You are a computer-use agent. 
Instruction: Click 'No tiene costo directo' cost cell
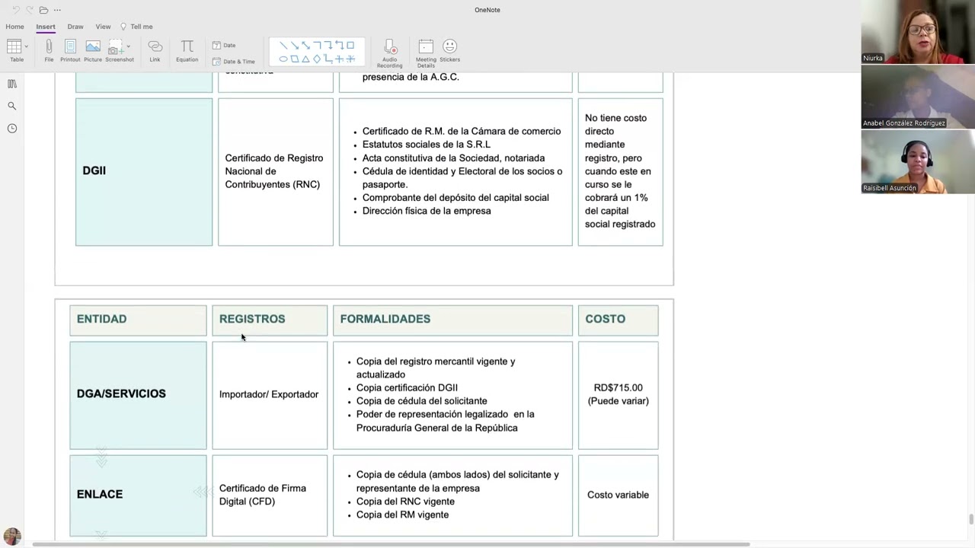click(x=620, y=171)
